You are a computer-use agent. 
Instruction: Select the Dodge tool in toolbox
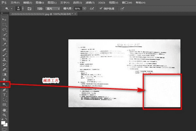pos(4,84)
